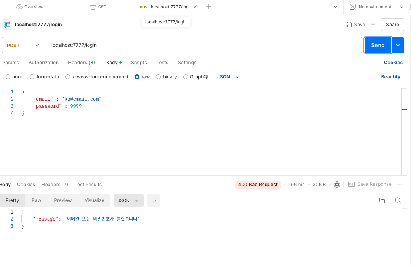This screenshot has width=411, height=265.
Task: Open the Authorization tab
Action: coord(44,62)
